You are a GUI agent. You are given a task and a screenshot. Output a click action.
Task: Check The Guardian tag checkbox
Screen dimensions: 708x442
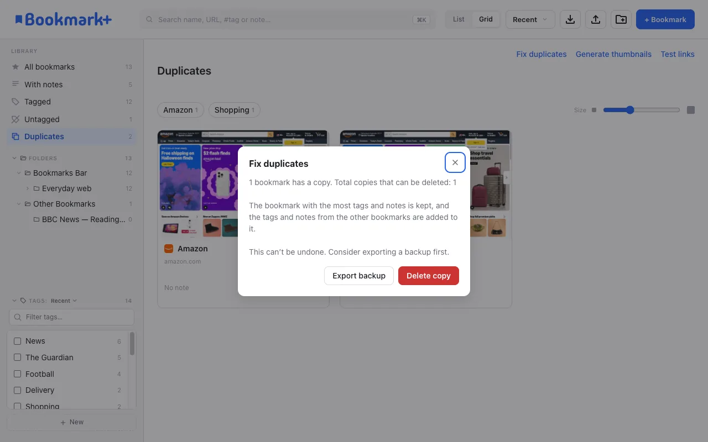tap(17, 357)
